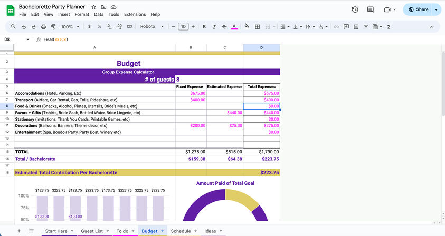Create a filter funnel icon

(x=366, y=27)
